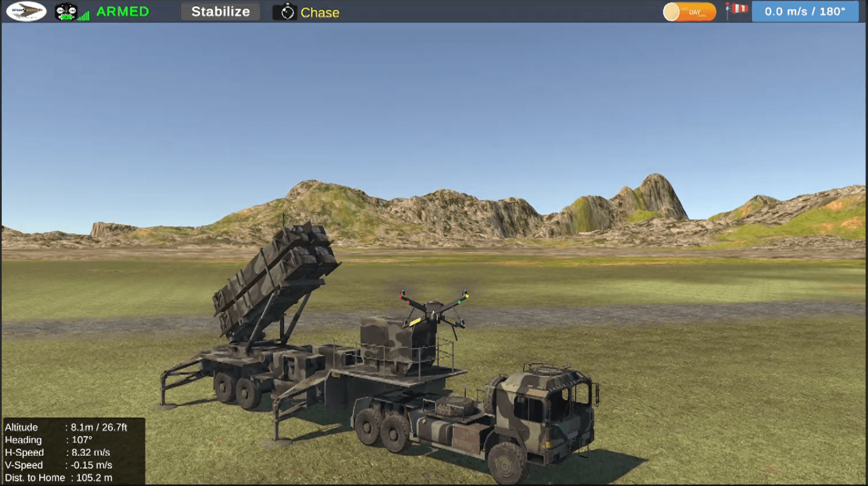Click the camera view icon

[x=284, y=12]
